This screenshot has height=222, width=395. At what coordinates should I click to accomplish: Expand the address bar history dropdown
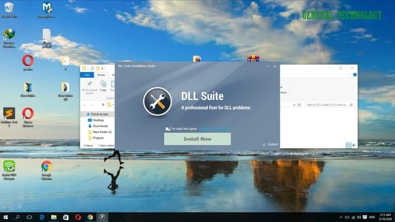point(294,105)
